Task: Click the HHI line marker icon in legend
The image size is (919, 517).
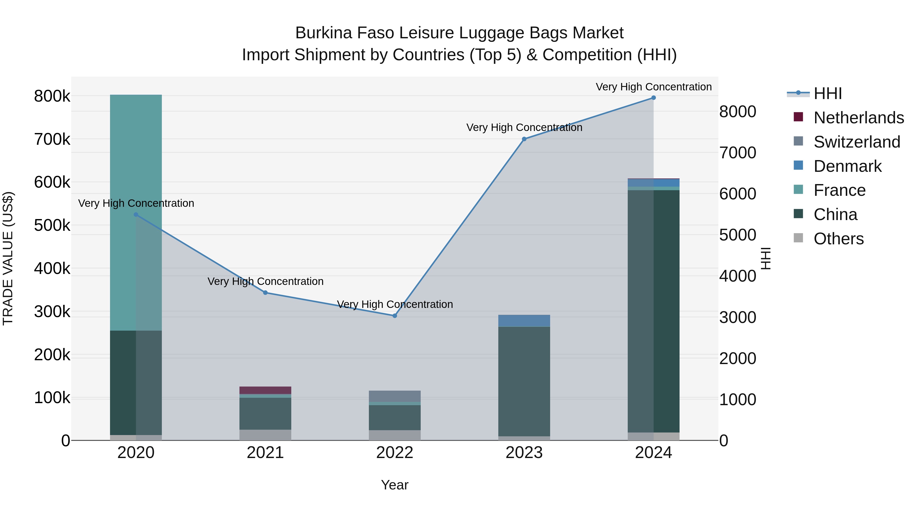Action: coord(799,93)
